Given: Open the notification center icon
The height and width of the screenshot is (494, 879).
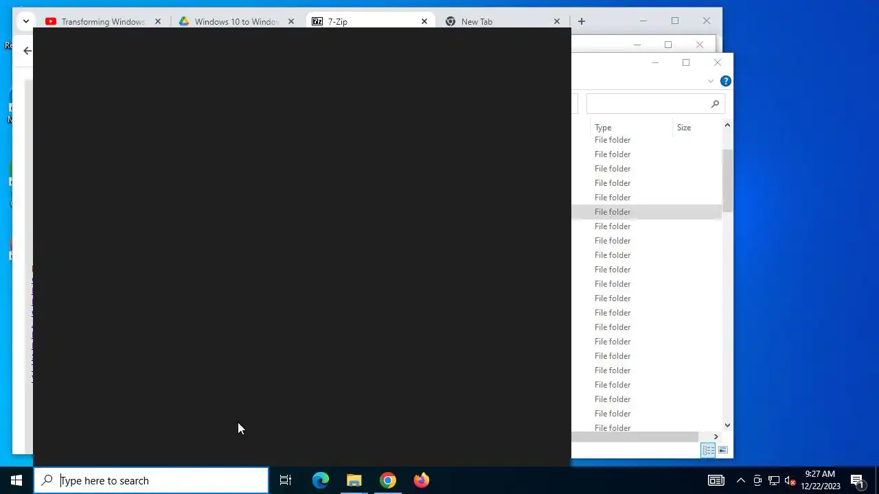Looking at the screenshot, I should pos(858,480).
